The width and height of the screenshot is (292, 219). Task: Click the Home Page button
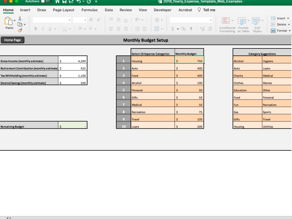[x=12, y=40]
